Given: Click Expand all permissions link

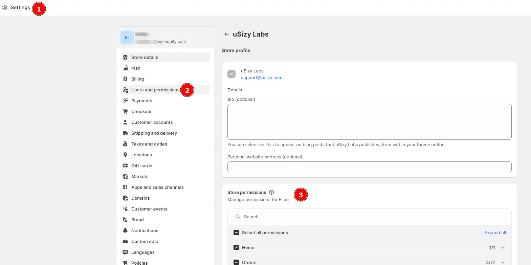Looking at the screenshot, I should click(x=495, y=233).
